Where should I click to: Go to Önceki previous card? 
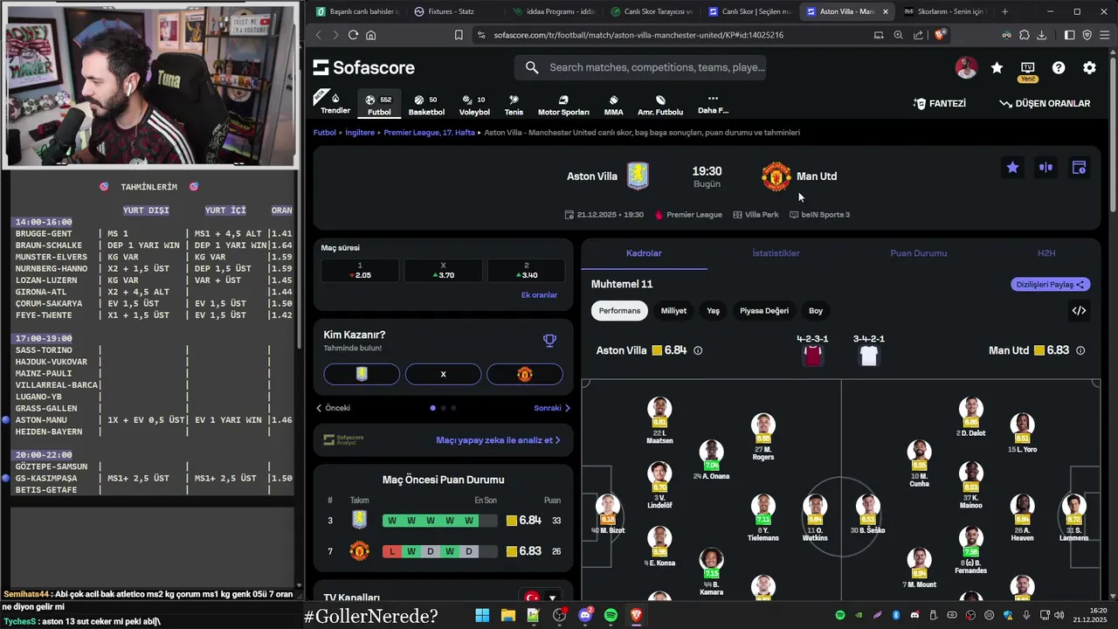coord(333,408)
